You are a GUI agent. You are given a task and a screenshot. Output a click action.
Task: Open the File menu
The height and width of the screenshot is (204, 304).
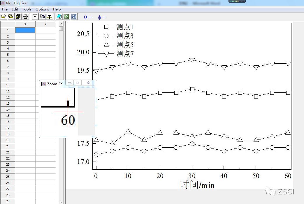[x=5, y=9]
